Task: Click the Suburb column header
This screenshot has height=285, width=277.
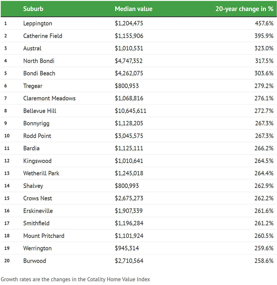Action: coord(33,9)
